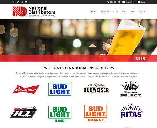The width and height of the screenshot is (157, 128).
Task: Click the South Portland, Maine tagline
Action: 42,16
